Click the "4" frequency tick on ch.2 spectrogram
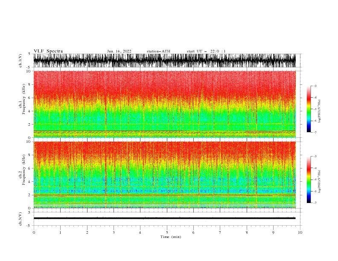 [30, 182]
